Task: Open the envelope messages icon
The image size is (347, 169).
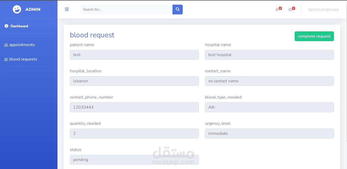Action: 290,10
